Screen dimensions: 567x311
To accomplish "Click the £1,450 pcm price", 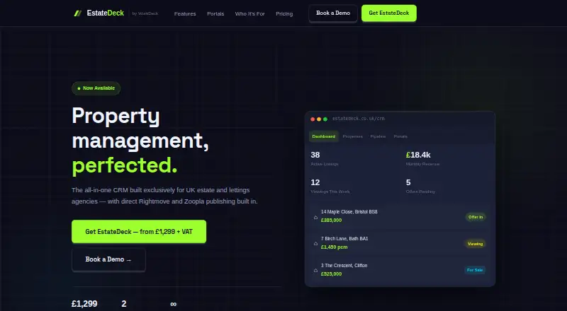I will (x=334, y=247).
